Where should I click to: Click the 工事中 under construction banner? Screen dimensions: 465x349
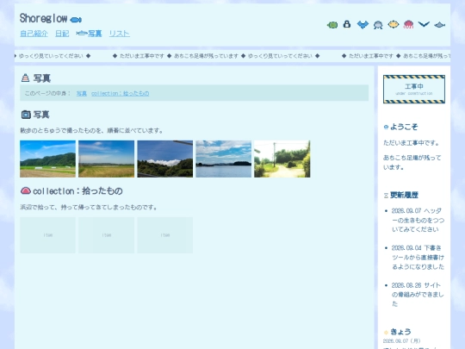414,89
